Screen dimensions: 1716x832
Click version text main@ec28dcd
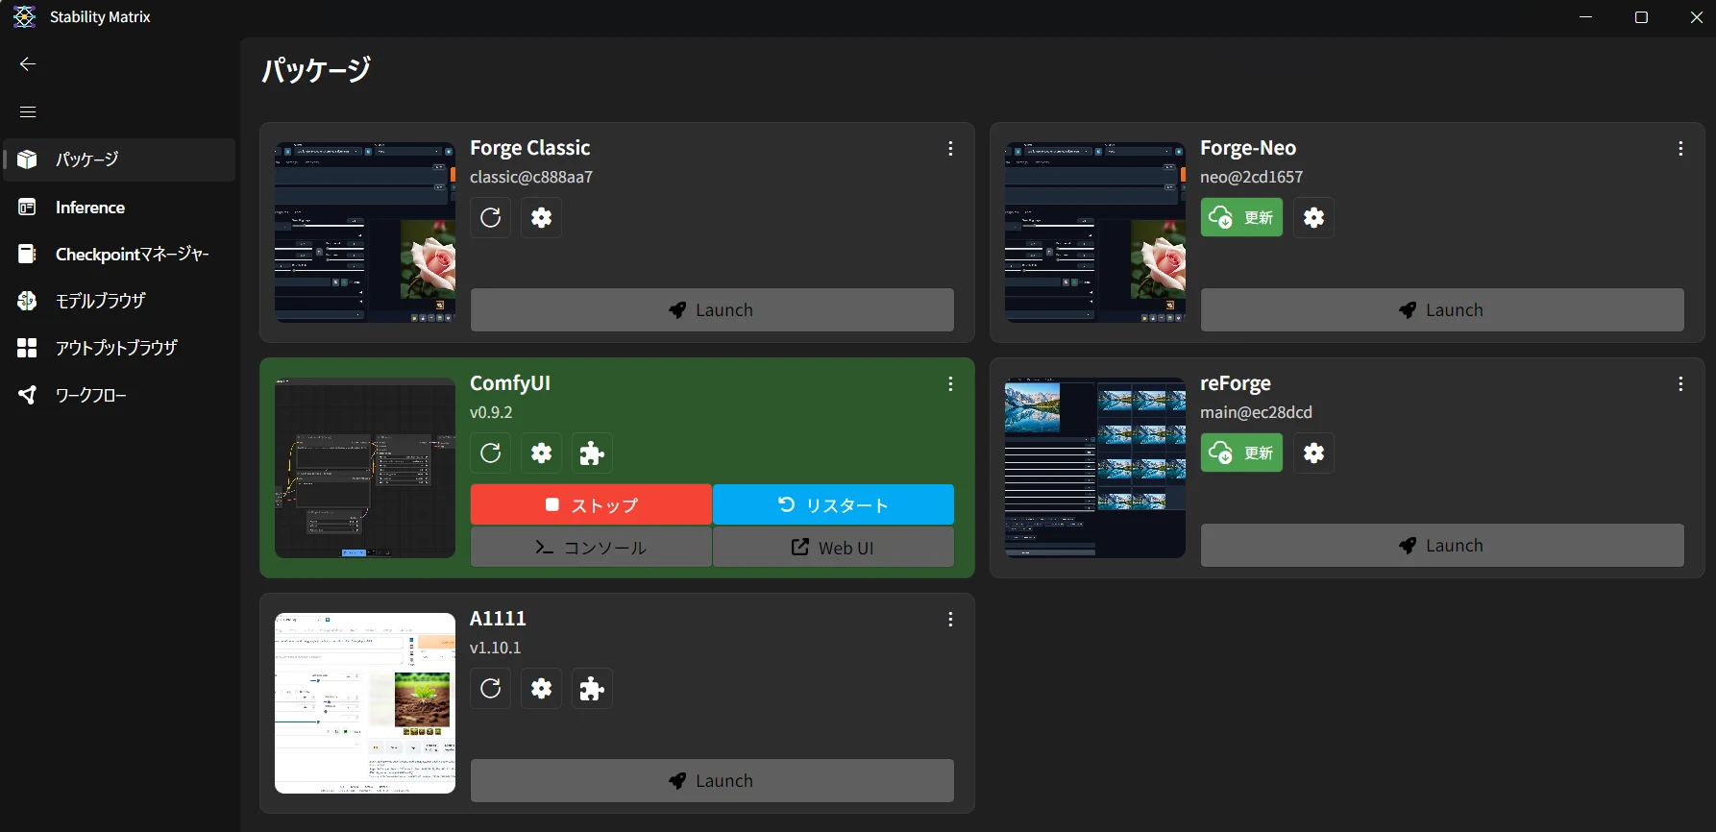[x=1256, y=412]
